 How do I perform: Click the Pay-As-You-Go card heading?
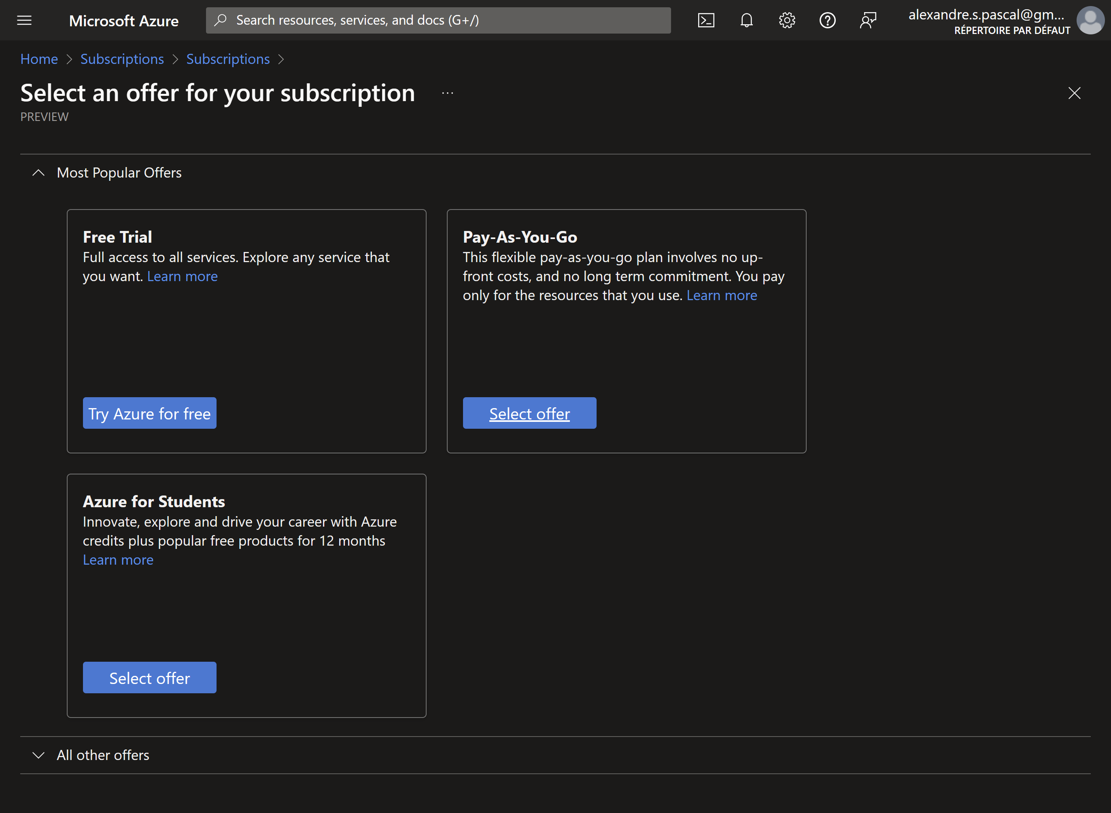pos(520,237)
